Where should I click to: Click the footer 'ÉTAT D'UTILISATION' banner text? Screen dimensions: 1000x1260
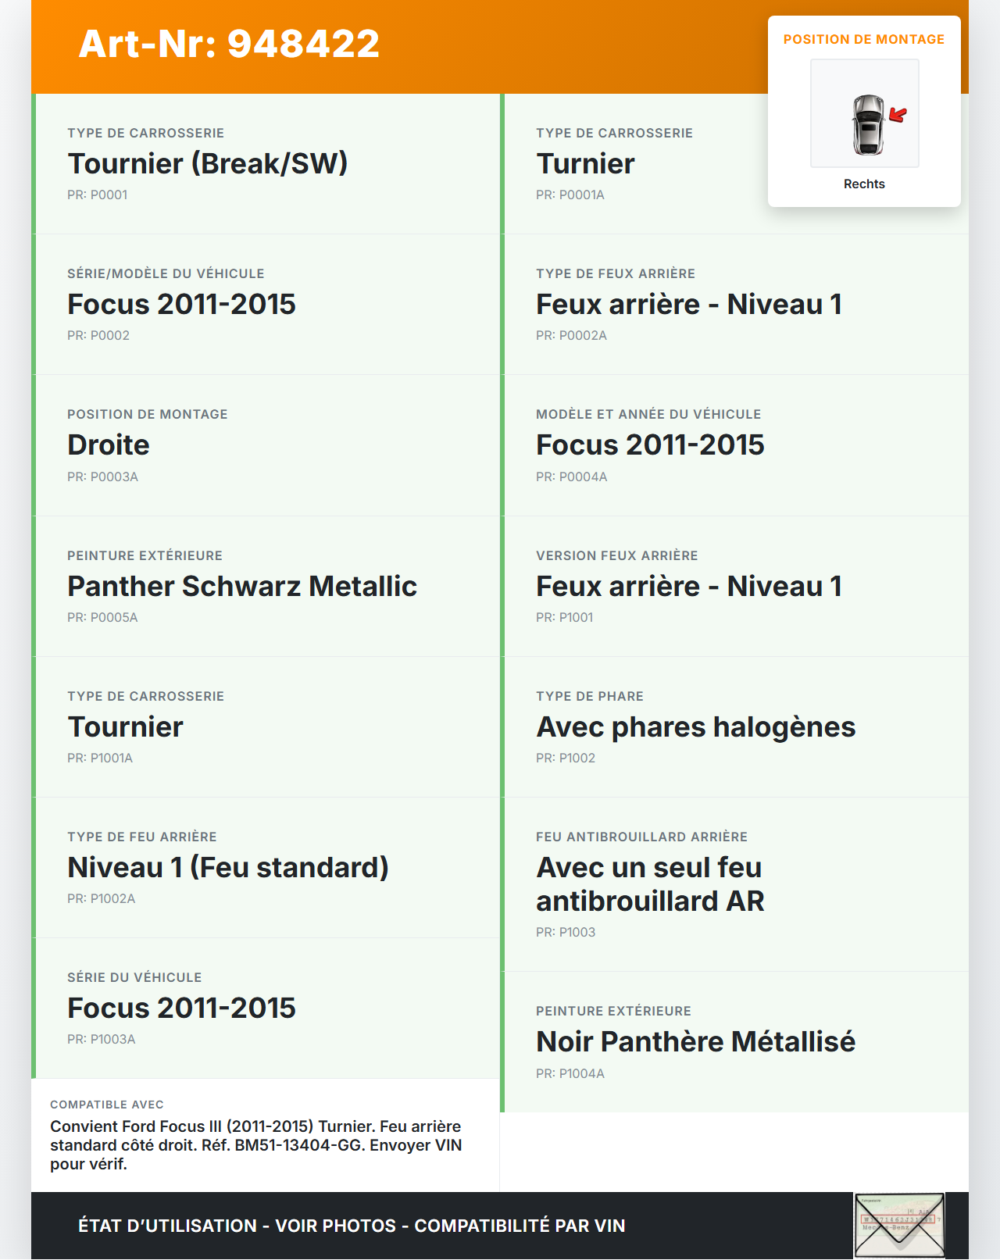coord(352,1226)
